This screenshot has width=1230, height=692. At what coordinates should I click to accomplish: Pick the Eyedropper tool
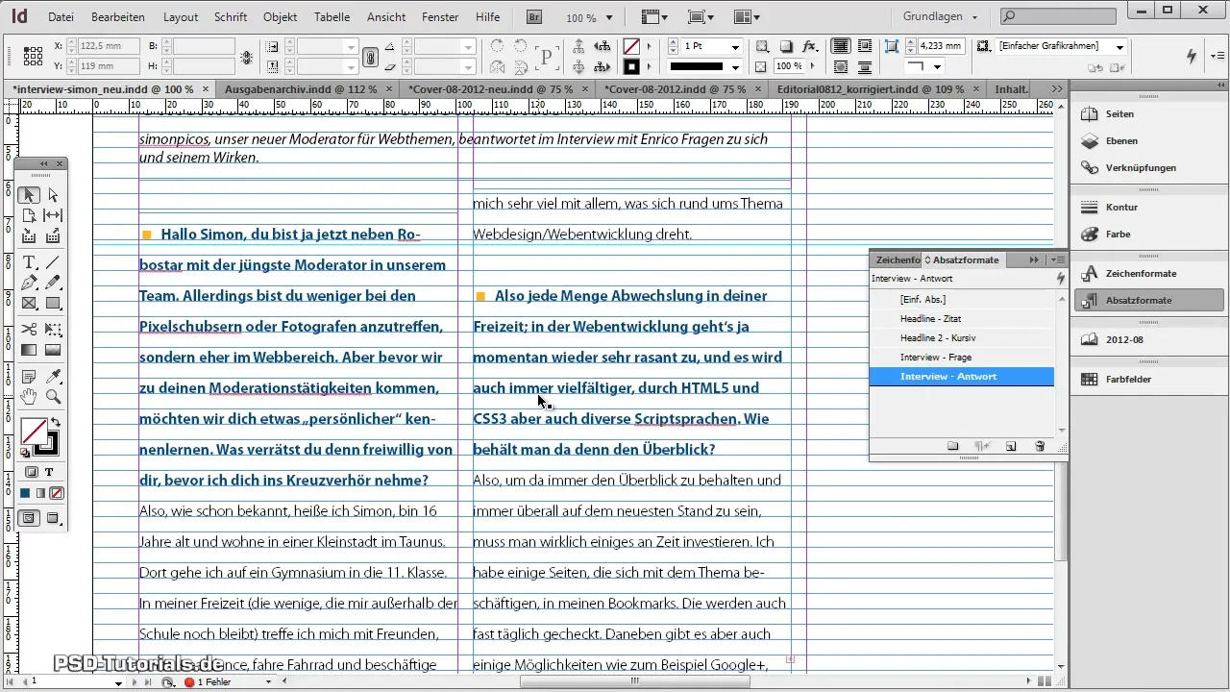tap(53, 376)
